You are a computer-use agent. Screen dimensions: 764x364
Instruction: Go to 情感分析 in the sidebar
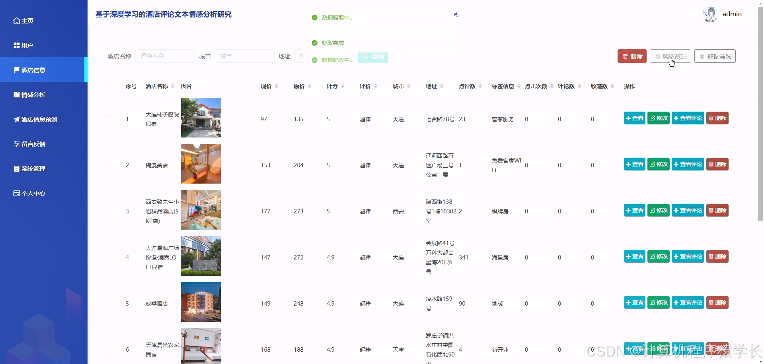tap(44, 95)
